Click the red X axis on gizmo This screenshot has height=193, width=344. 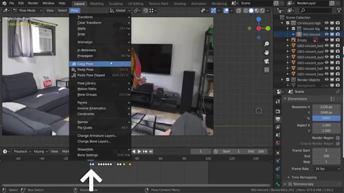pos(259,28)
